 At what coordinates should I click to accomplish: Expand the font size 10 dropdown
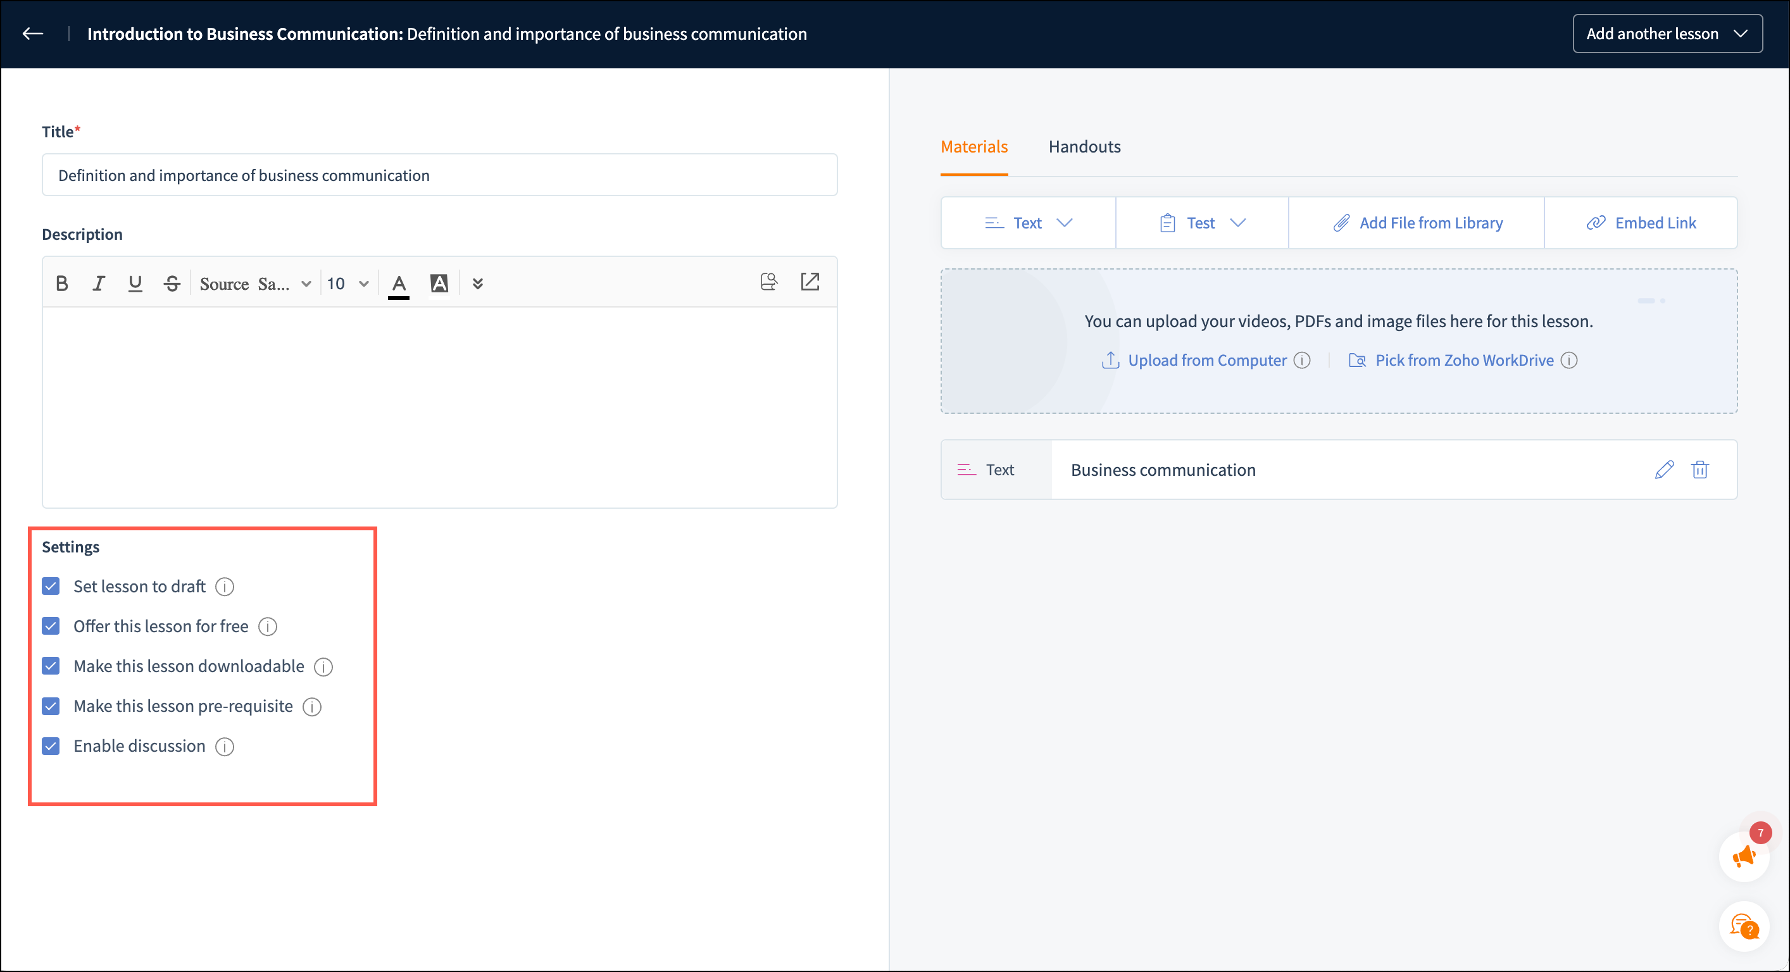click(x=347, y=283)
